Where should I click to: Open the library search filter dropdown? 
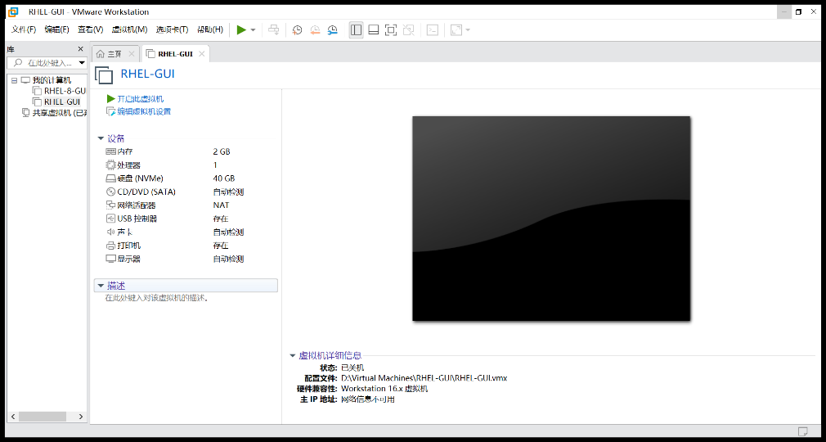point(82,63)
